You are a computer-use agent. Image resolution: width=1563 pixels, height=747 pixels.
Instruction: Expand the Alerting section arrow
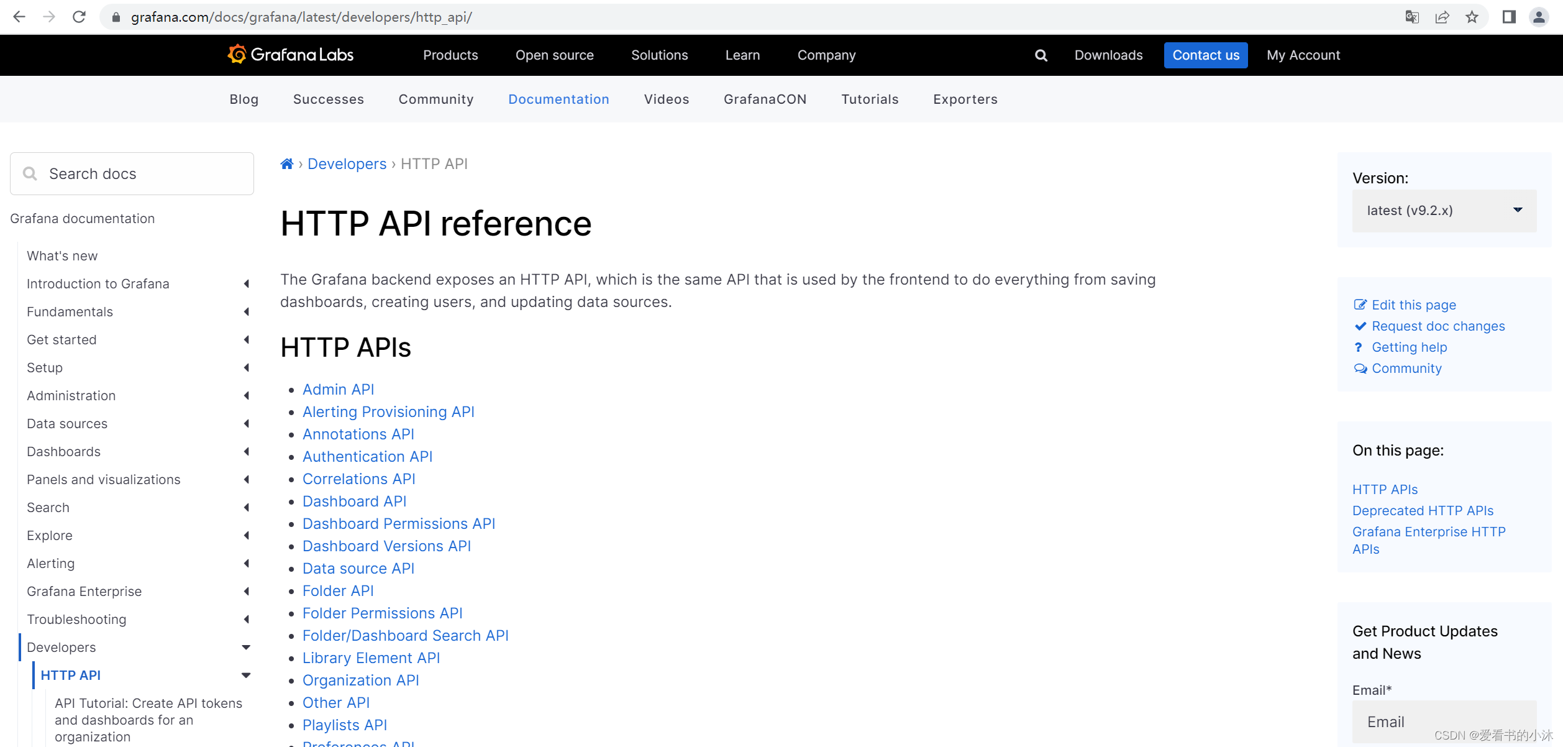[247, 564]
